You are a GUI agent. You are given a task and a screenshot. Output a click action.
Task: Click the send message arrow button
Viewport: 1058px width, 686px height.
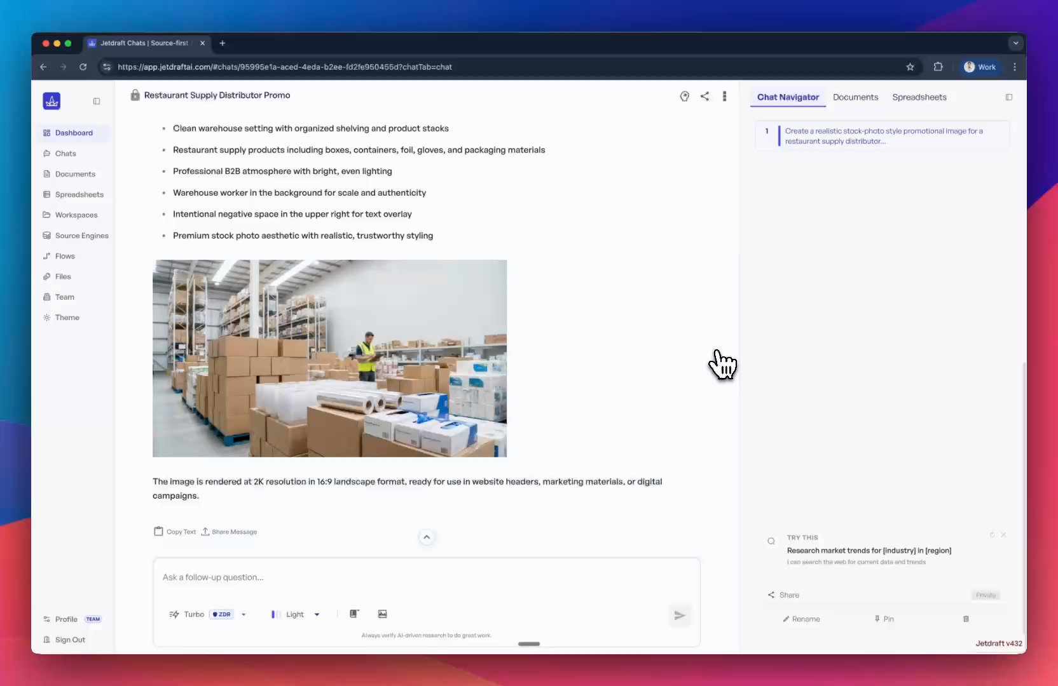coord(680,615)
